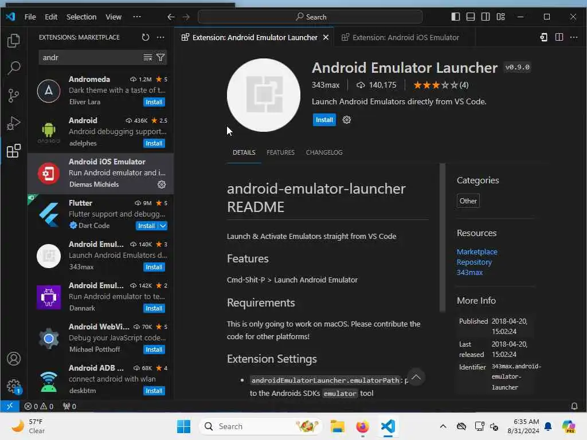Open the Explorer view in the activity bar

click(14, 41)
